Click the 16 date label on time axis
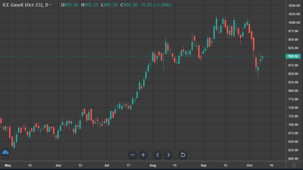The height and width of the screenshot is (170, 303). point(271,165)
